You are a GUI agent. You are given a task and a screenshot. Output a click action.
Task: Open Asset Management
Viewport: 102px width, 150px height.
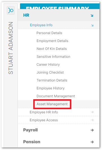click(52, 104)
